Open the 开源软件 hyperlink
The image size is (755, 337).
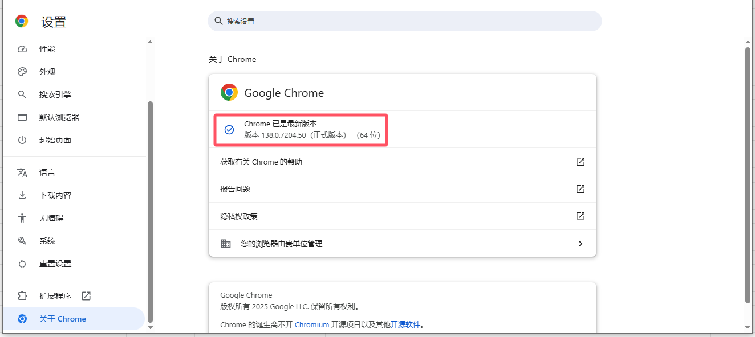coord(405,324)
